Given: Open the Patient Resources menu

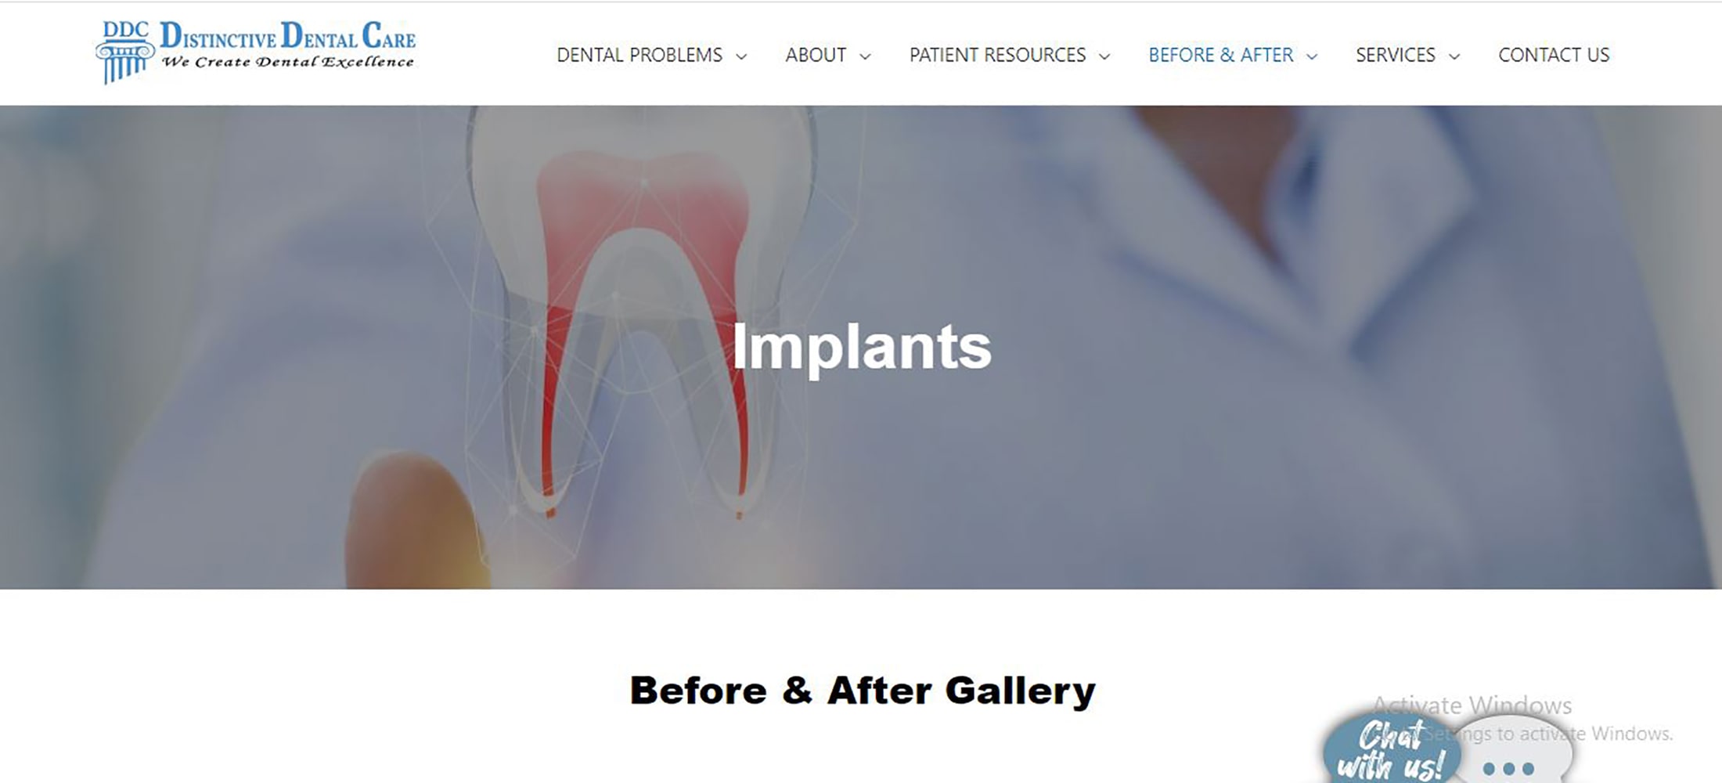Looking at the screenshot, I should click(x=997, y=55).
